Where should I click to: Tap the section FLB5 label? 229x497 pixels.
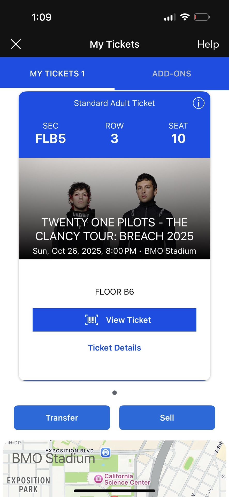[51, 138]
